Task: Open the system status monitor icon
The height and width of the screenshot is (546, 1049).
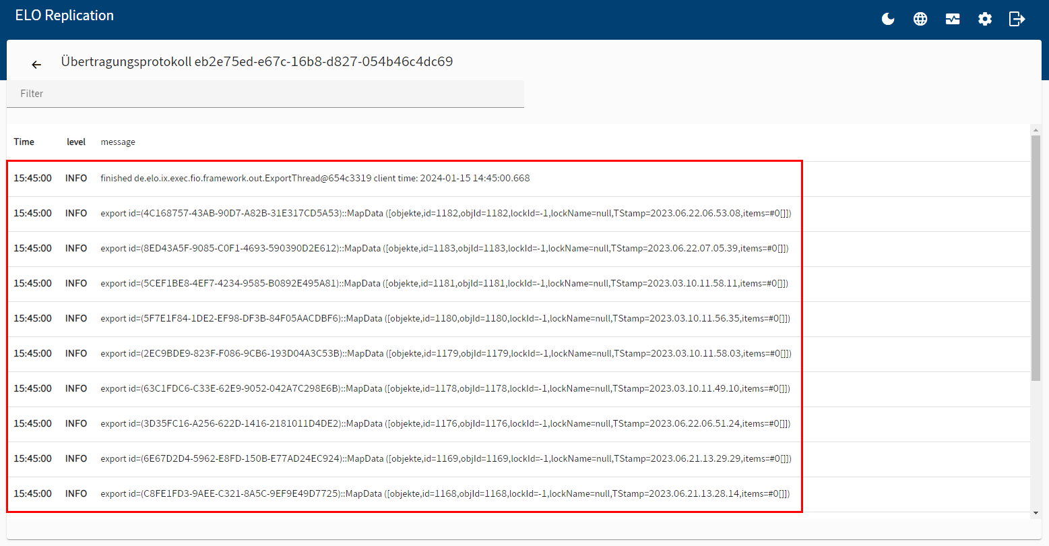Action: point(953,19)
